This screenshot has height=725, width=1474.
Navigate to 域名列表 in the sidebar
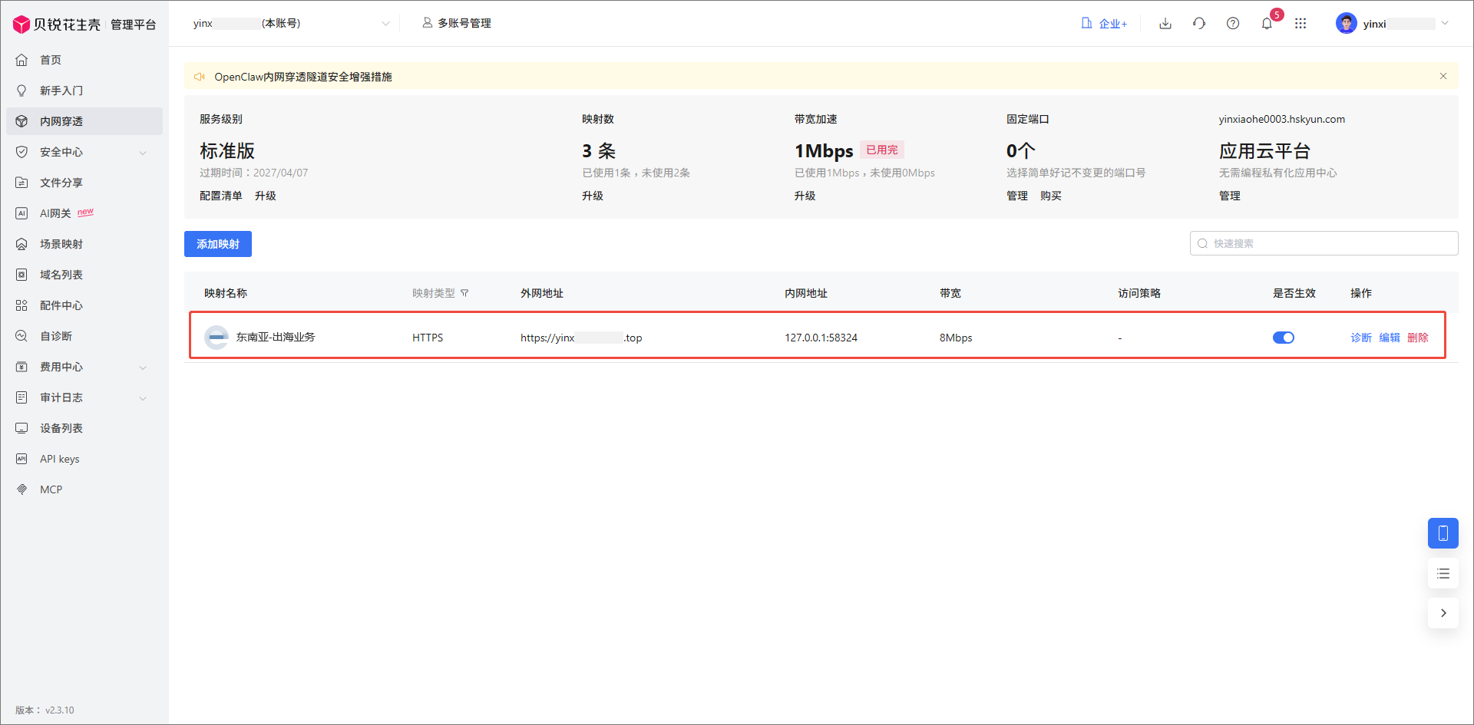click(61, 274)
